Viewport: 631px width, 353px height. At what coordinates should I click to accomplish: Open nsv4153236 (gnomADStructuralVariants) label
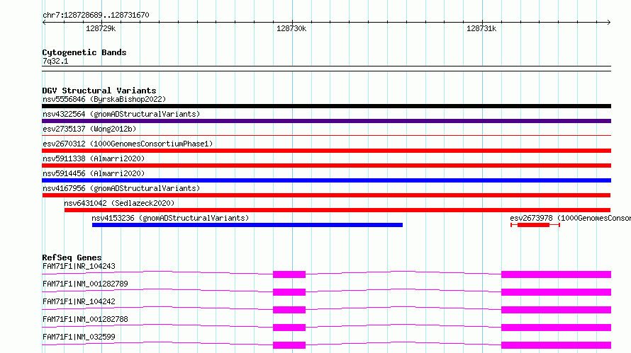pyautogui.click(x=170, y=218)
